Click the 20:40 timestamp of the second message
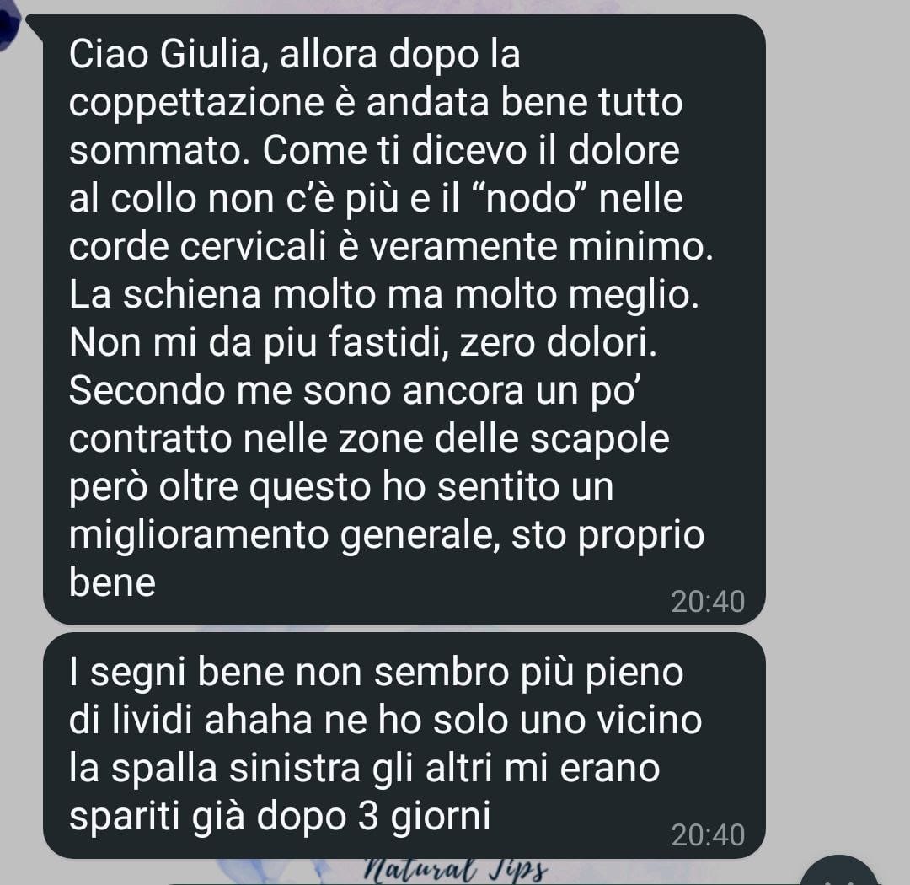This screenshot has width=910, height=885. 708,835
